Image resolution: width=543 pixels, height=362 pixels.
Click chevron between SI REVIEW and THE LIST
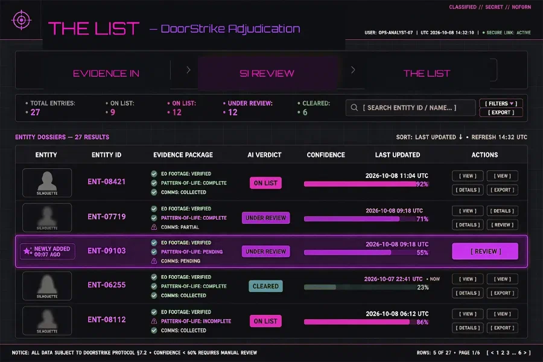click(353, 70)
